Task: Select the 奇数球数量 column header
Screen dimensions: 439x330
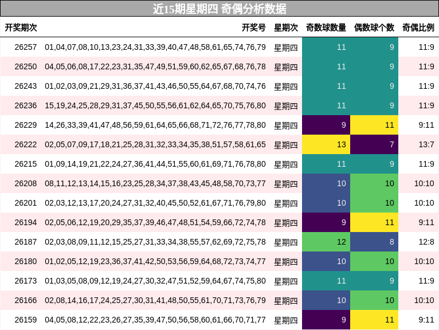Action: (326, 27)
